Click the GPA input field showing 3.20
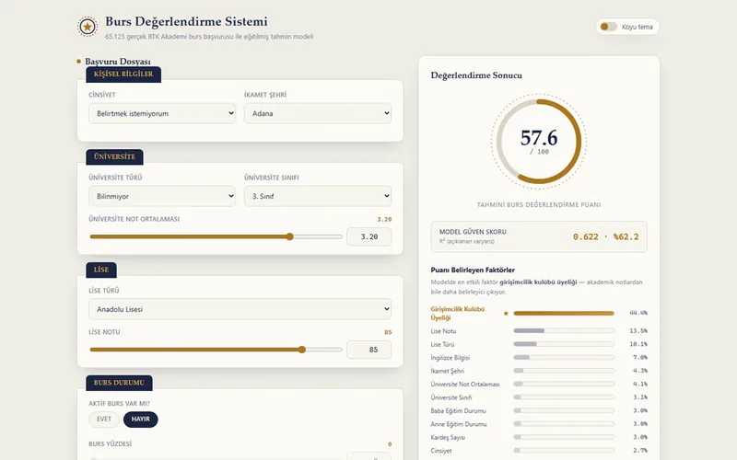This screenshot has height=460, width=737. [369, 236]
